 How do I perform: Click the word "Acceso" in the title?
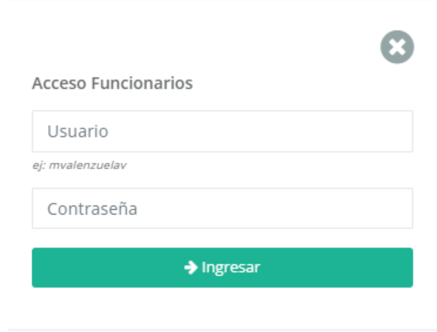pyautogui.click(x=59, y=83)
